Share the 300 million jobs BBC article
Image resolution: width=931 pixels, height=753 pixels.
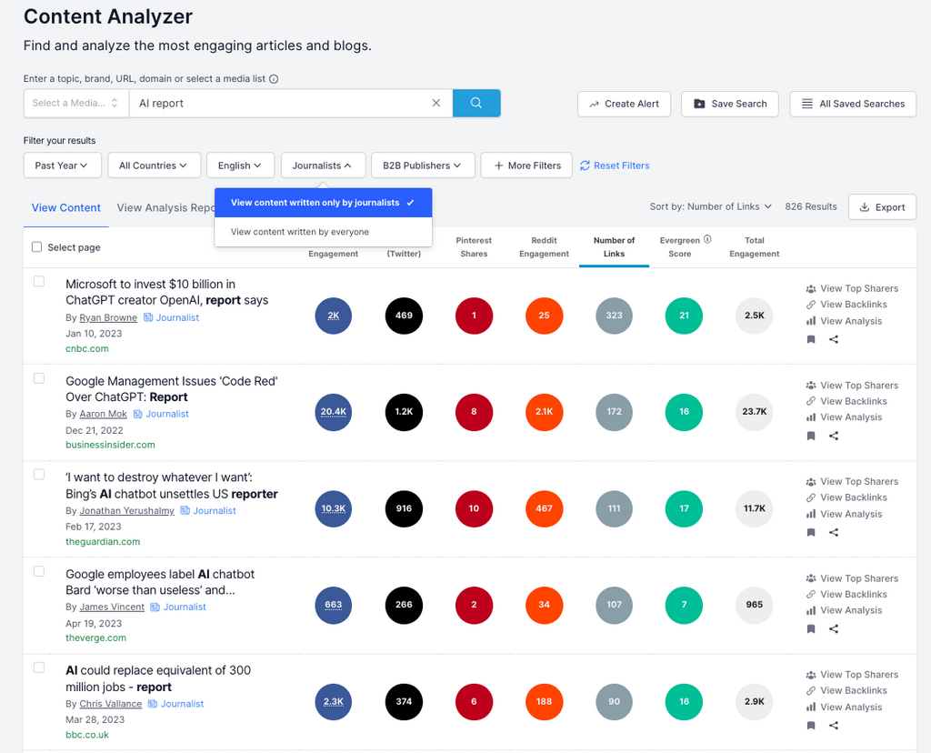tap(834, 725)
